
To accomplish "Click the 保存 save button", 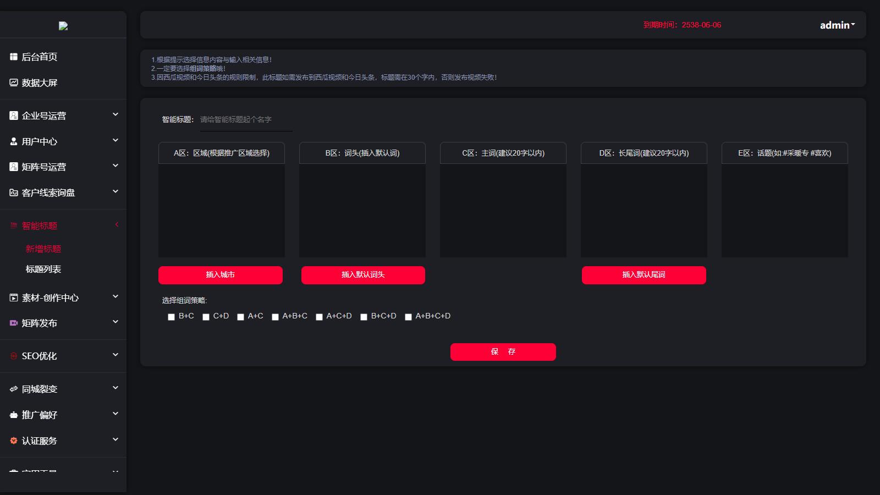I will 503,352.
